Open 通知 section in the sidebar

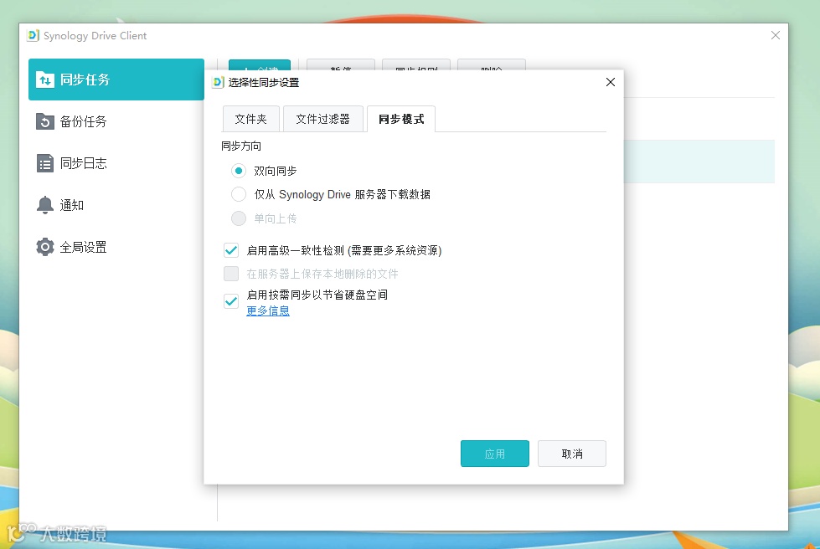(116, 205)
